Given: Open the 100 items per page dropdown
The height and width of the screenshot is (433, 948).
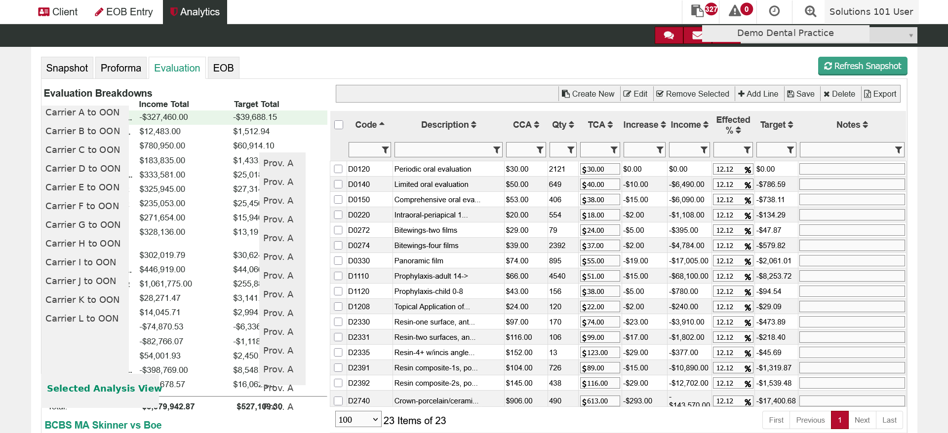Looking at the screenshot, I should click(358, 420).
